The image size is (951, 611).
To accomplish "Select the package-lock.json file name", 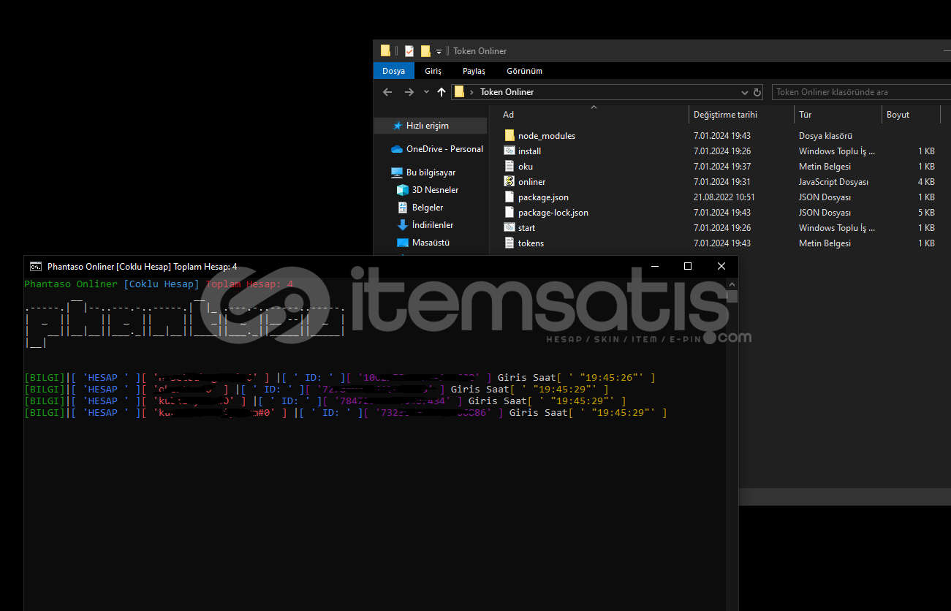I will 553,213.
